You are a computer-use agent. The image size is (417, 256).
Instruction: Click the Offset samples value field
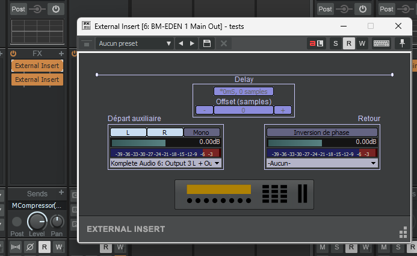244,110
